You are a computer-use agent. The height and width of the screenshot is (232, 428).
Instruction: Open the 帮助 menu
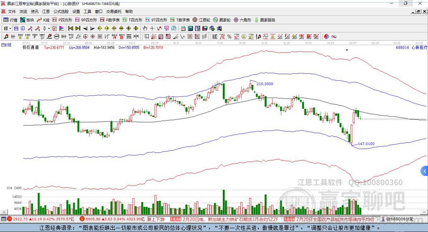tap(129, 11)
